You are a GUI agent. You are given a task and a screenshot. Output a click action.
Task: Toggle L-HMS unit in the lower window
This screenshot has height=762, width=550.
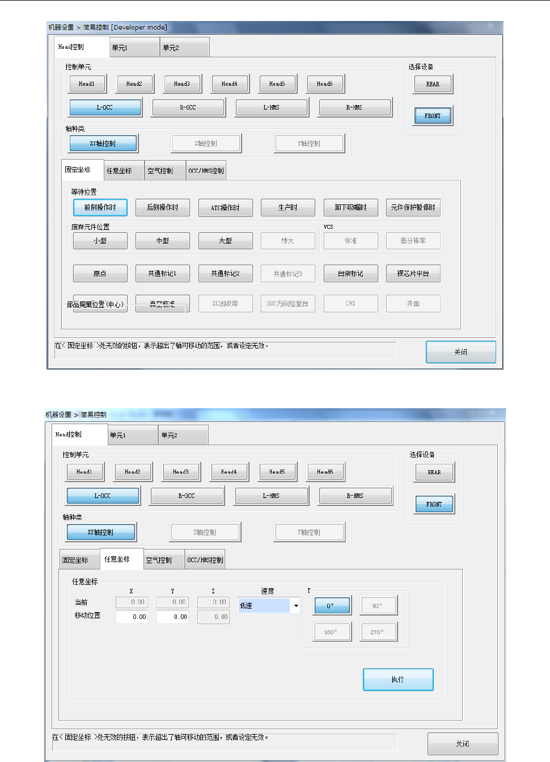(x=271, y=496)
